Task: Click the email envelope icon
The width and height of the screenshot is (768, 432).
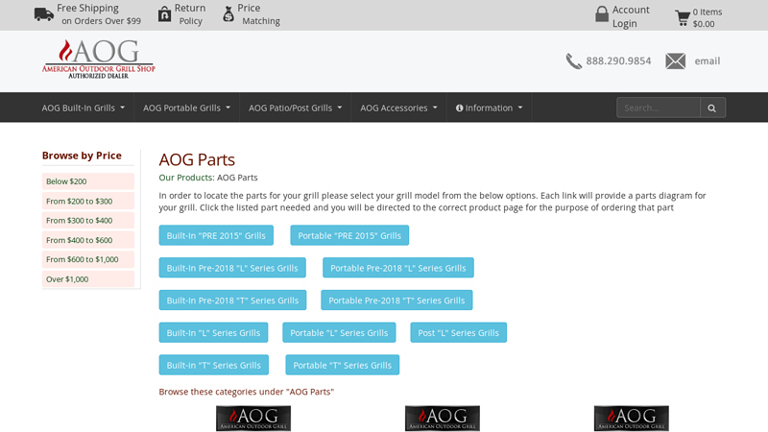Action: pyautogui.click(x=676, y=61)
